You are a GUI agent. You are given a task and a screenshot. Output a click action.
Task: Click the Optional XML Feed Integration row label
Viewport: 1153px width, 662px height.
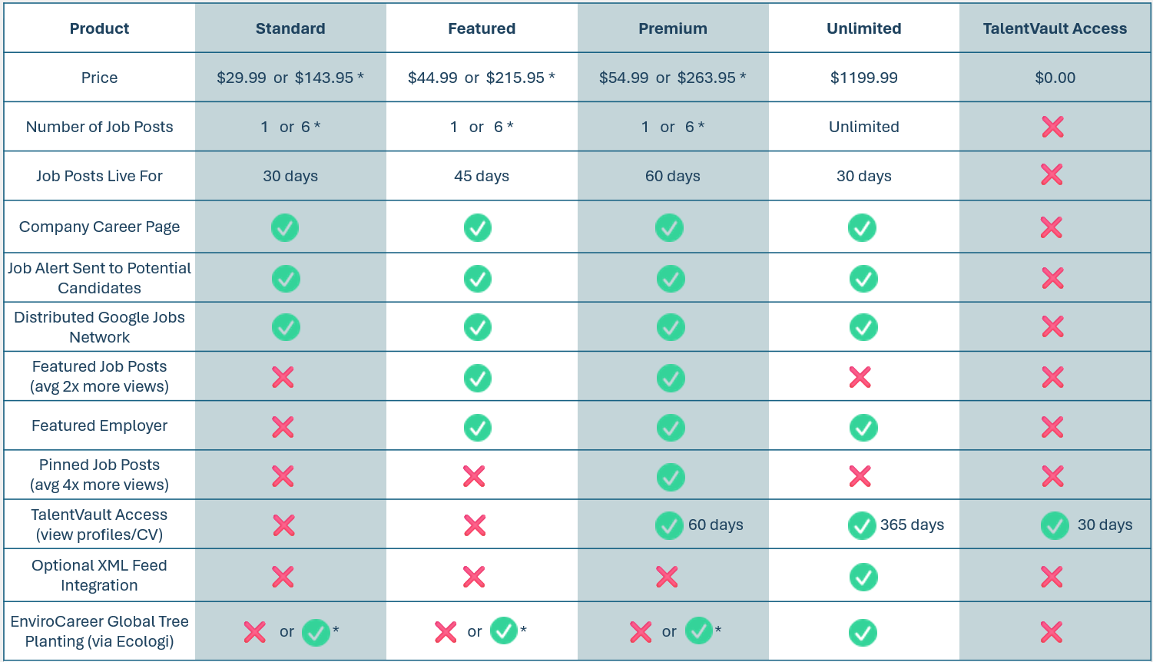[x=99, y=575]
